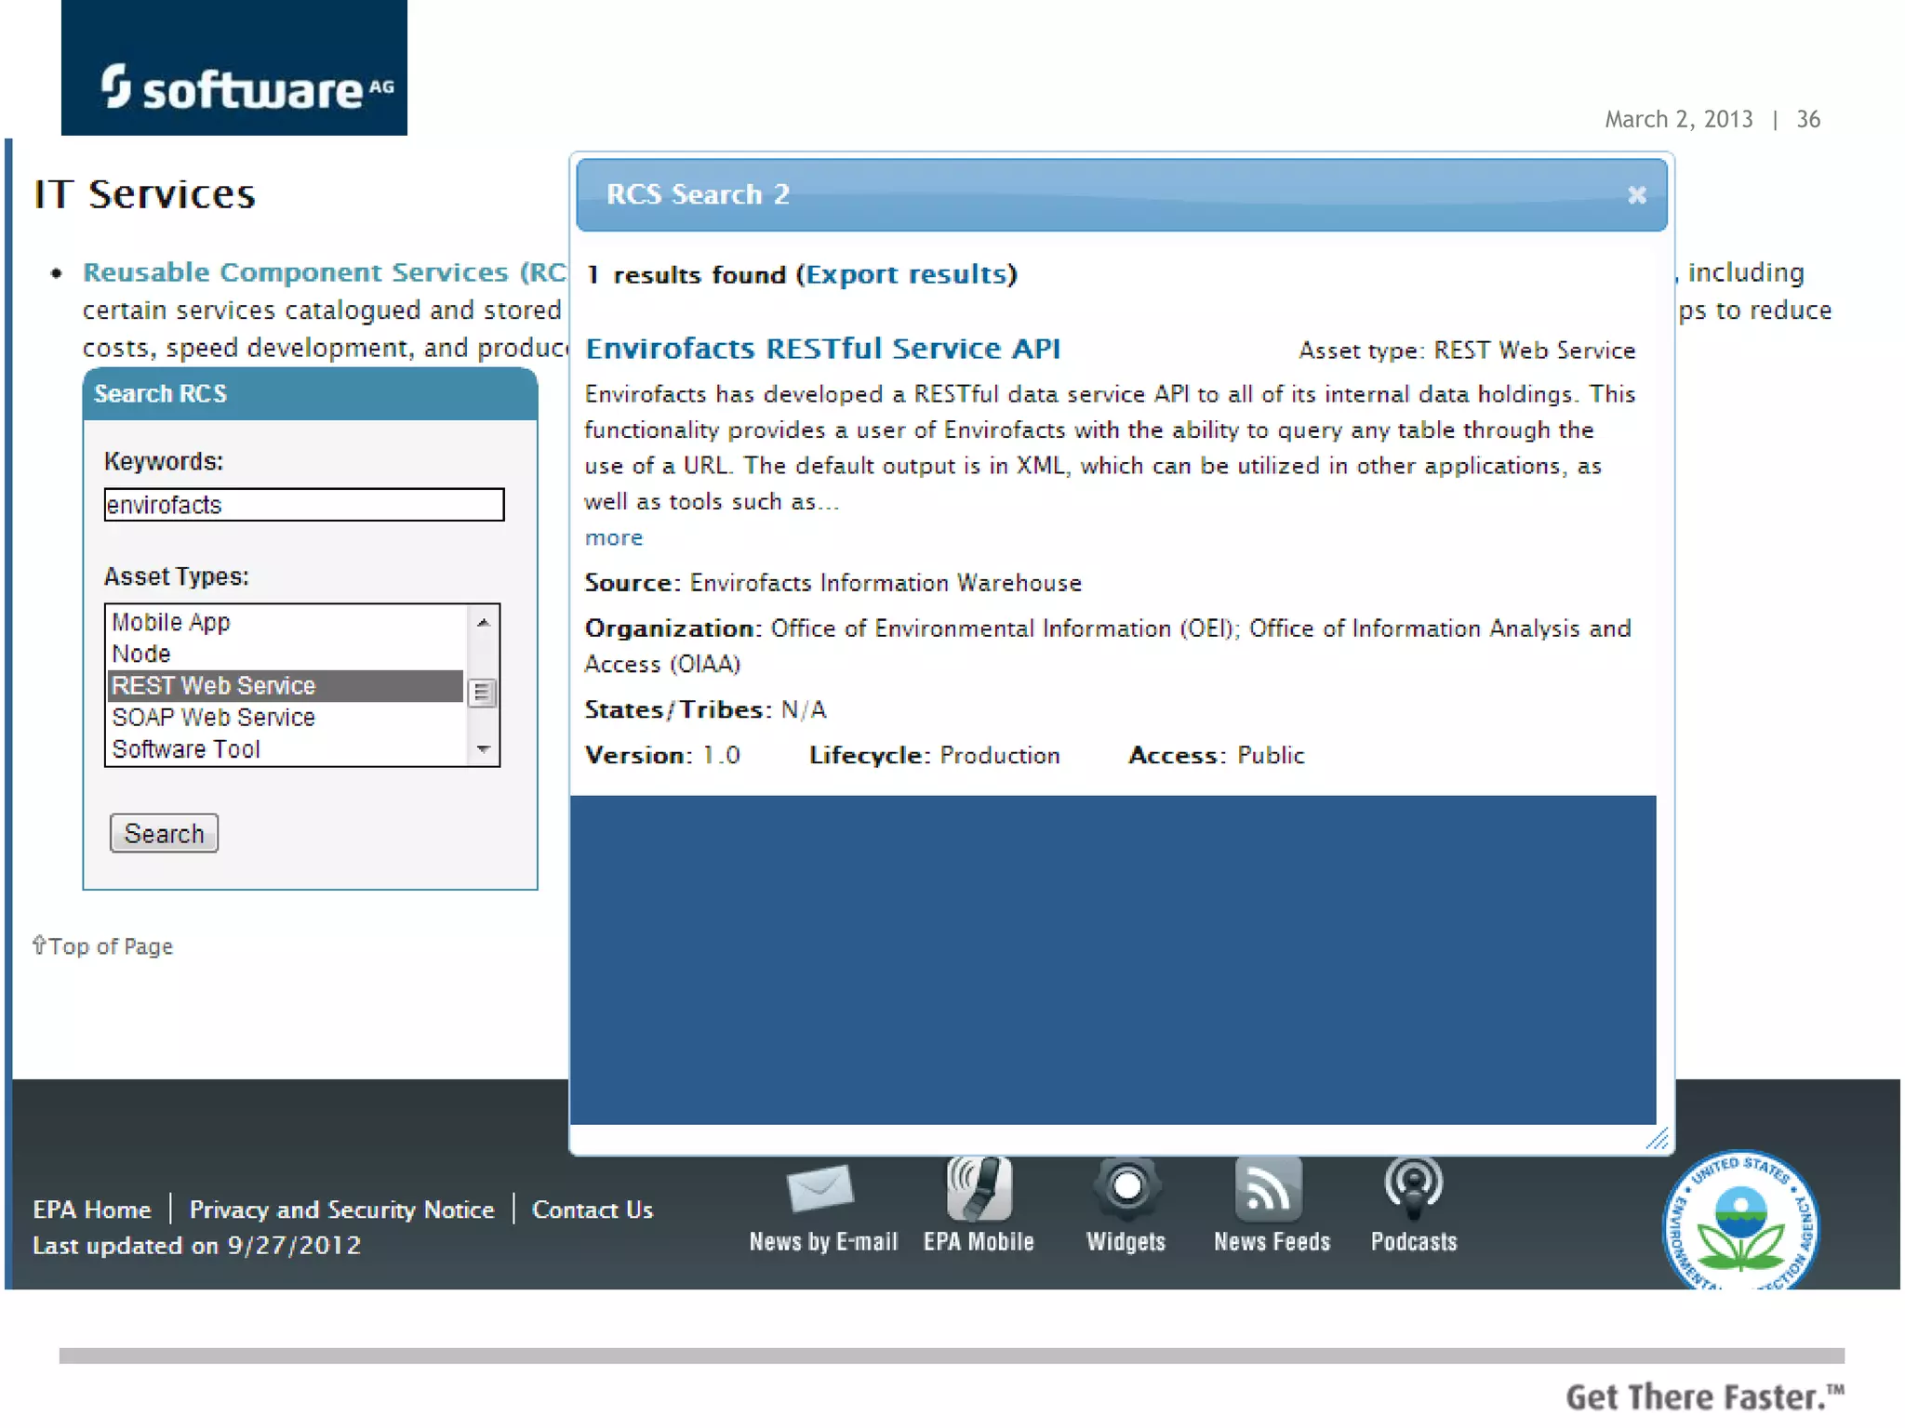Click the Podcasts icon
This screenshot has height=1428, width=1905.
pyautogui.click(x=1413, y=1187)
